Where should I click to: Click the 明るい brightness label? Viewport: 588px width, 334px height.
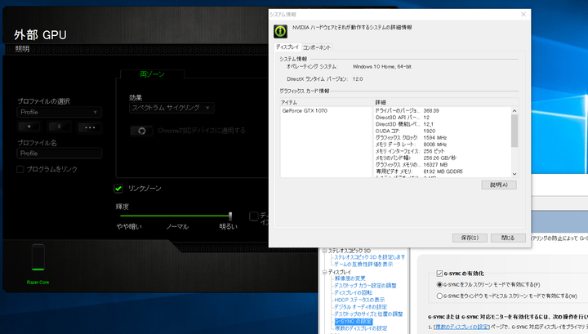(x=228, y=227)
